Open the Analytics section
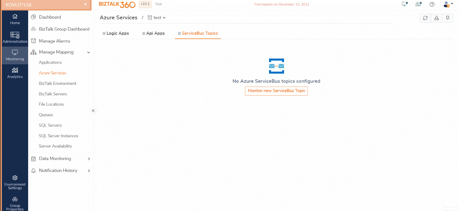 tap(15, 73)
